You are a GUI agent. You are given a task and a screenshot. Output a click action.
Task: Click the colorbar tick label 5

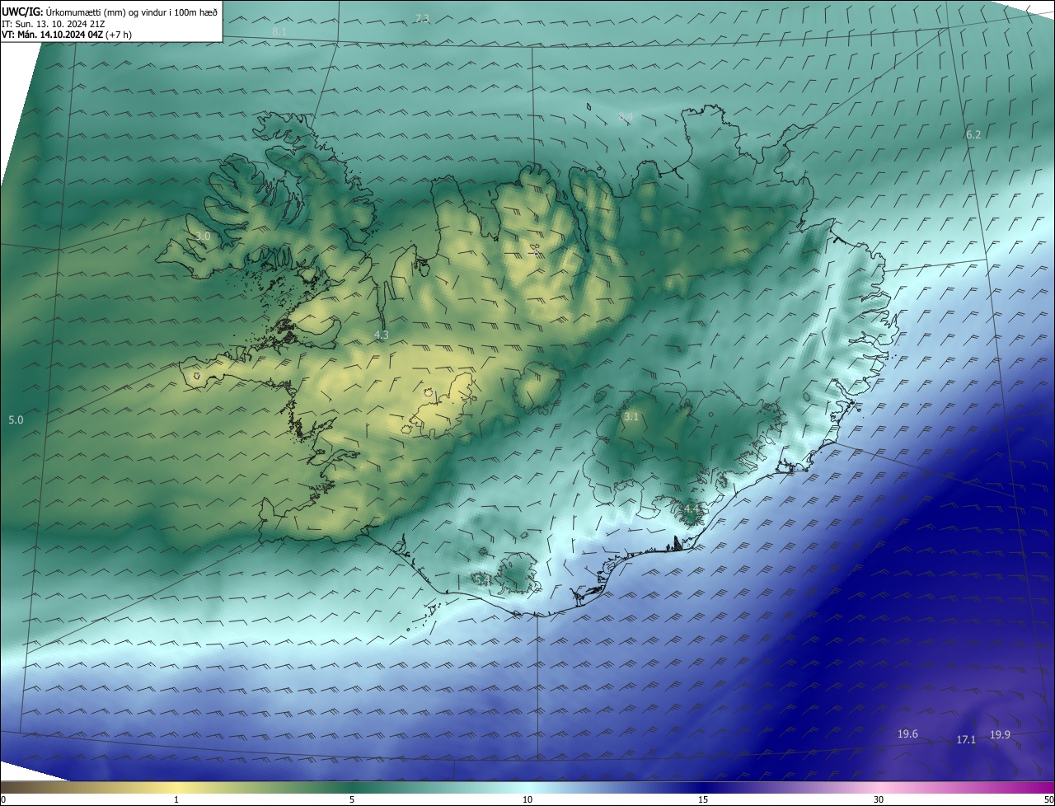click(x=352, y=799)
